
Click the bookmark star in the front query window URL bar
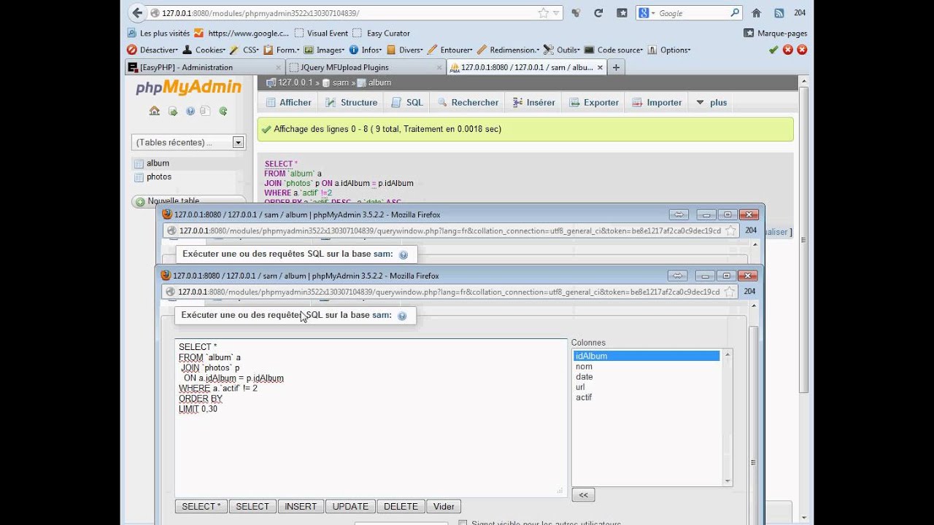(x=729, y=292)
